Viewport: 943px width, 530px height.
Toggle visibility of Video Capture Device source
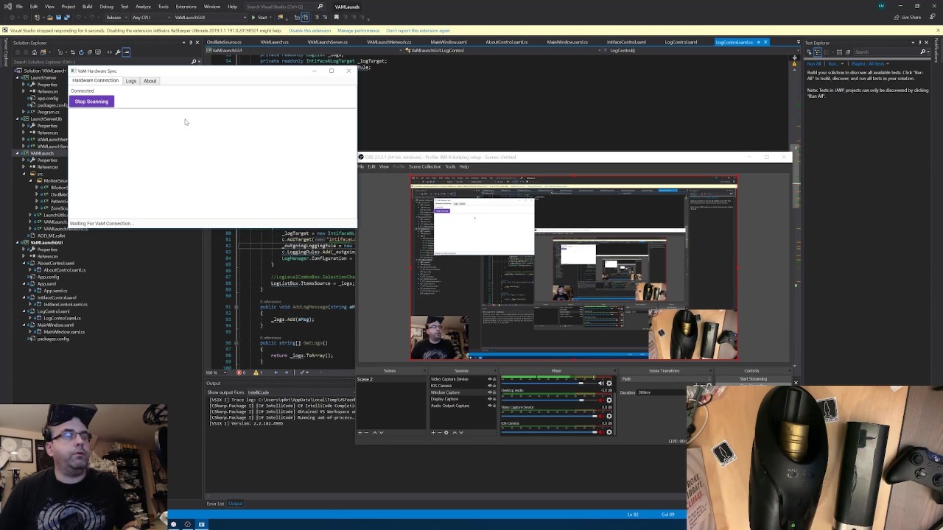click(490, 379)
